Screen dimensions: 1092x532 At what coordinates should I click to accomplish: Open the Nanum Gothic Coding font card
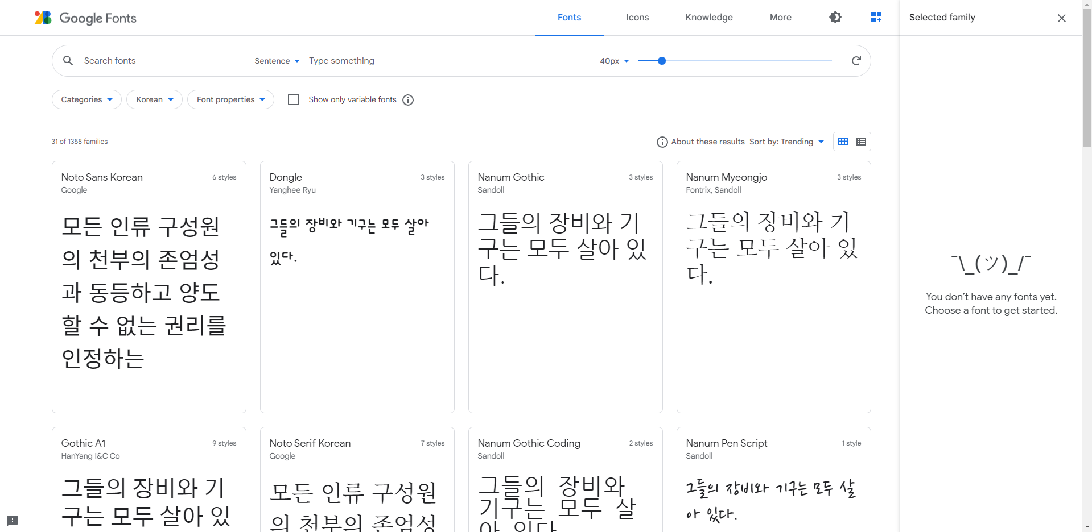point(566,480)
